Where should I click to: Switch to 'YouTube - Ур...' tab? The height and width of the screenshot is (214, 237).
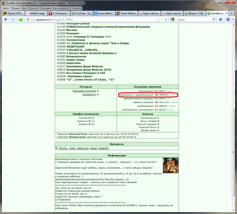(x=82, y=13)
